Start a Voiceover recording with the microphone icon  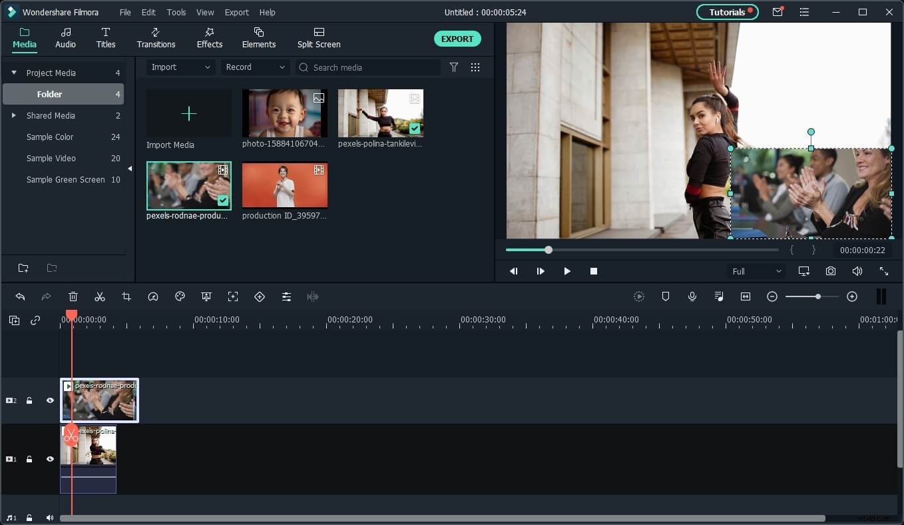692,296
